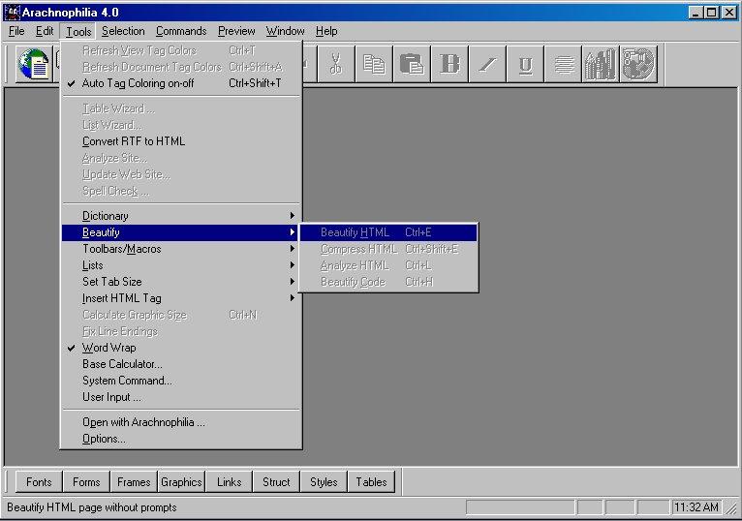742x521 pixels.
Task: Expand the Lists submenu
Action: coord(182,265)
